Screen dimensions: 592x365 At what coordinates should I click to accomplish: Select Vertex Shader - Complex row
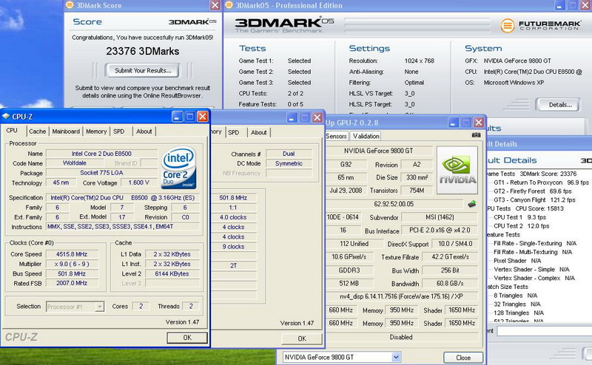click(x=534, y=278)
